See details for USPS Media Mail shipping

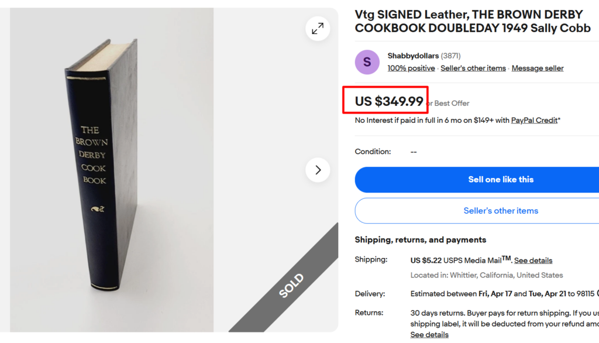point(533,260)
